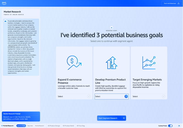Click Select label under Target Emerging Markets

click(135, 96)
